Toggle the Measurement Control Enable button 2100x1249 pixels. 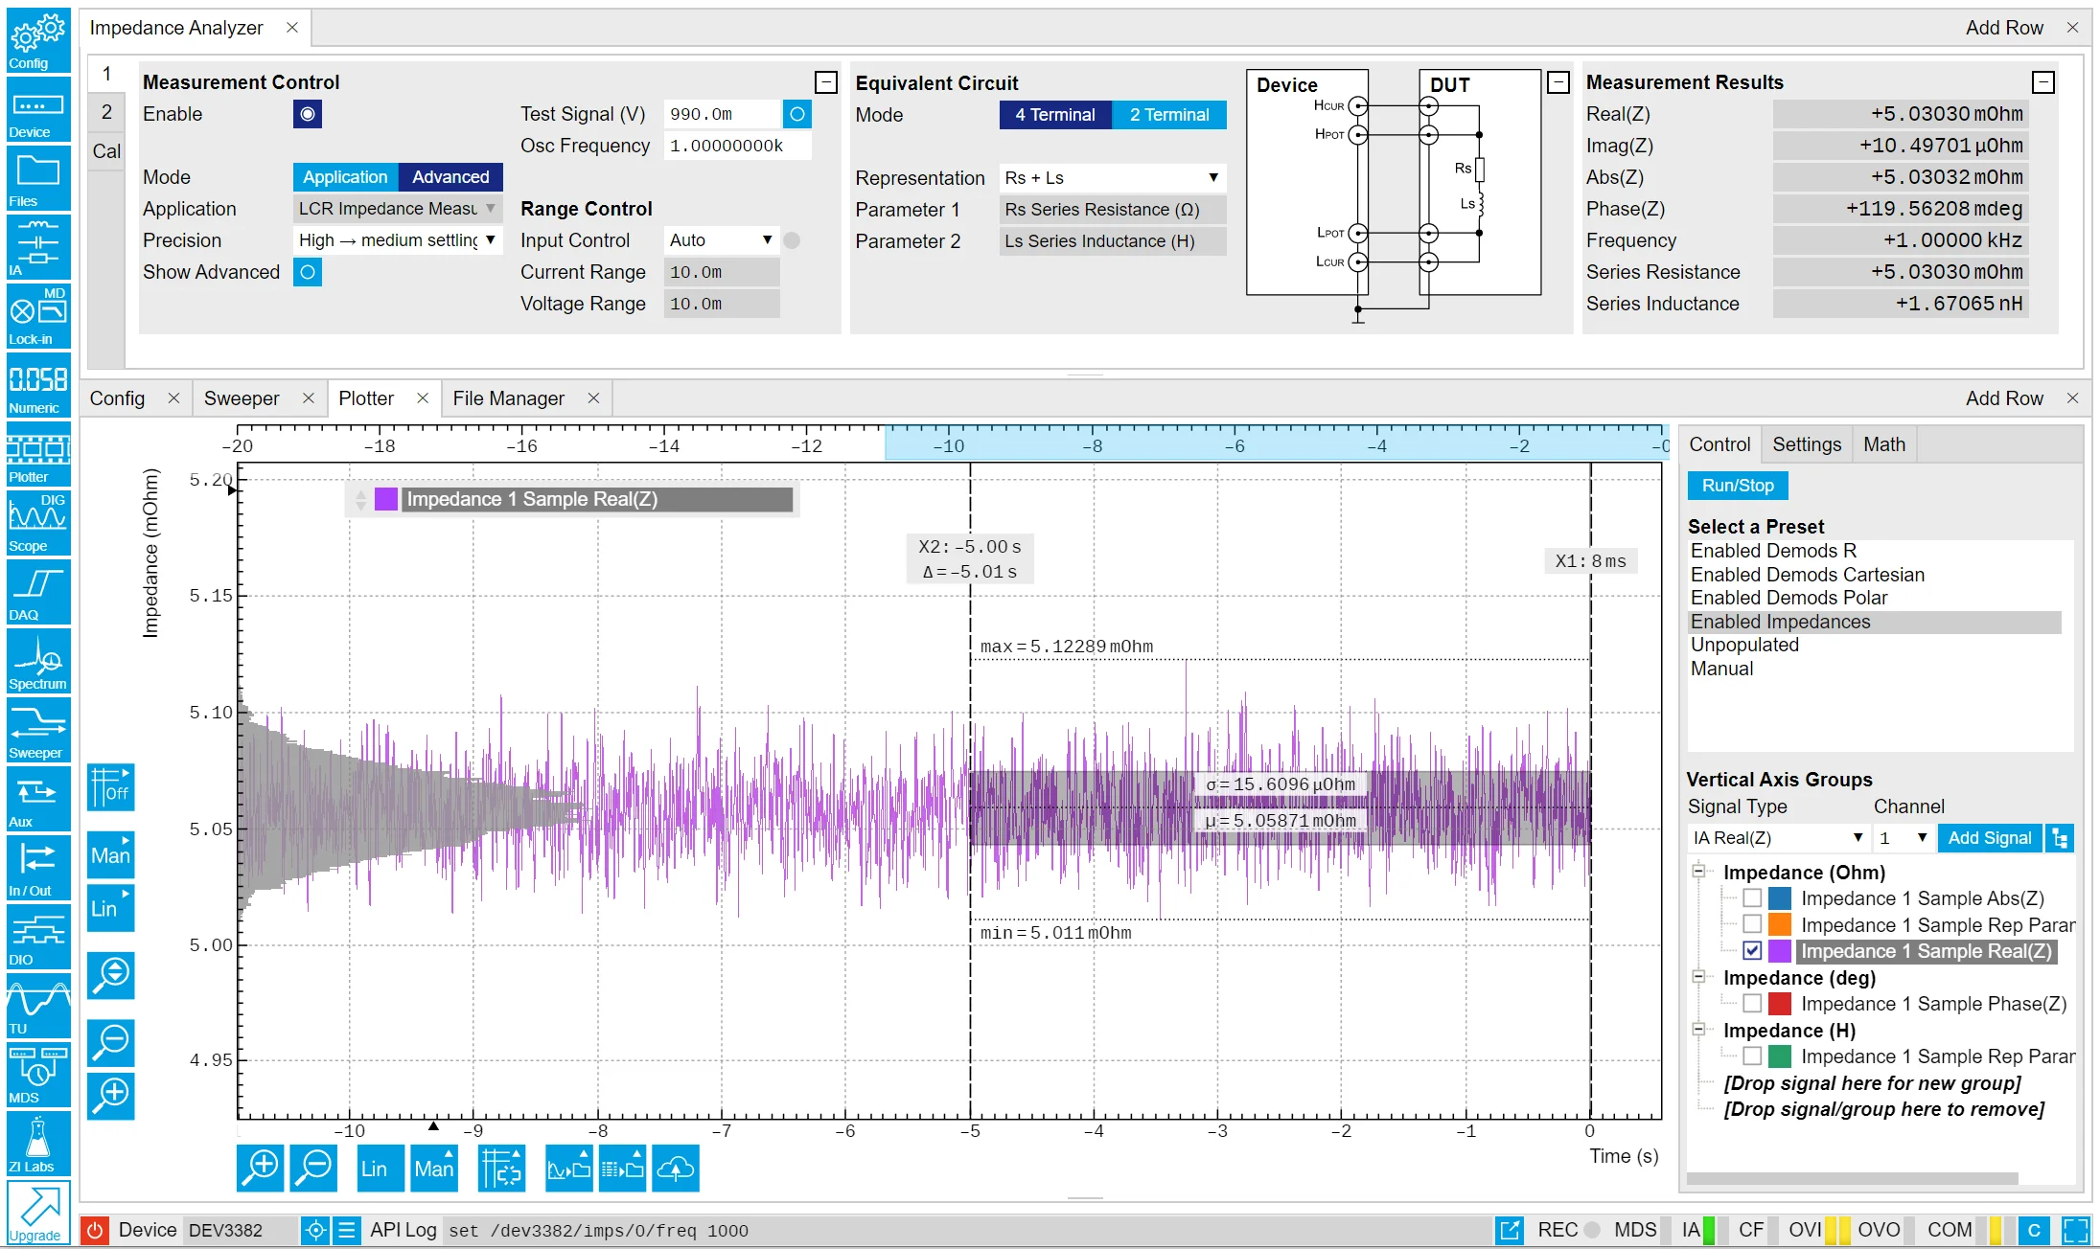[307, 114]
